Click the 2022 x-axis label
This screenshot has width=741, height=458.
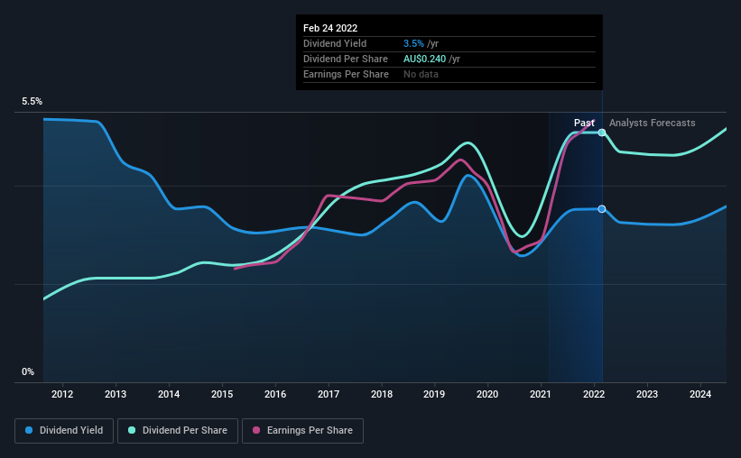[594, 394]
